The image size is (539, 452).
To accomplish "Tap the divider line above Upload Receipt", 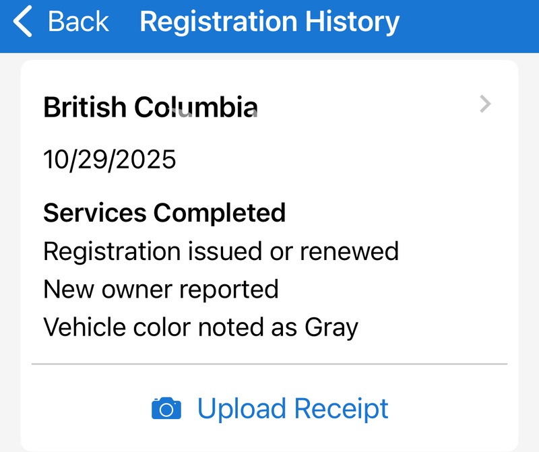I will 269,364.
